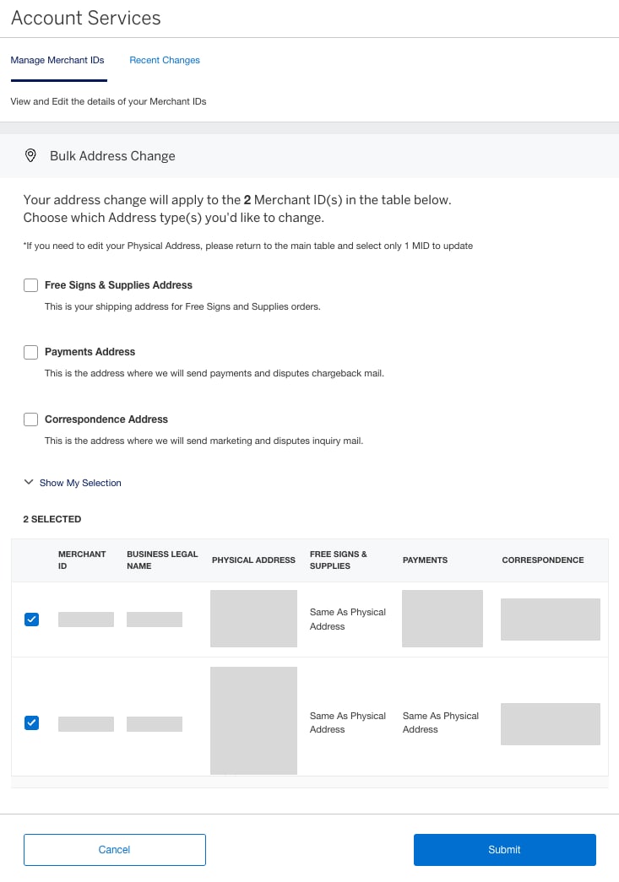Submit the bulk address change
This screenshot has width=619, height=882.
pyautogui.click(x=504, y=850)
